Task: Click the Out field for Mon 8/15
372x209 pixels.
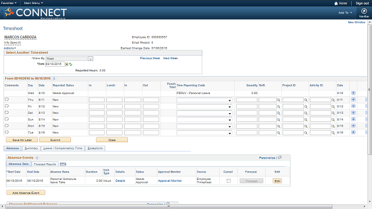Action: coord(151,127)
